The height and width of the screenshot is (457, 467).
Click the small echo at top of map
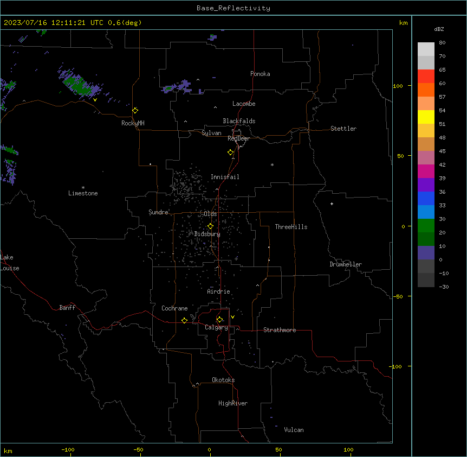point(212,37)
